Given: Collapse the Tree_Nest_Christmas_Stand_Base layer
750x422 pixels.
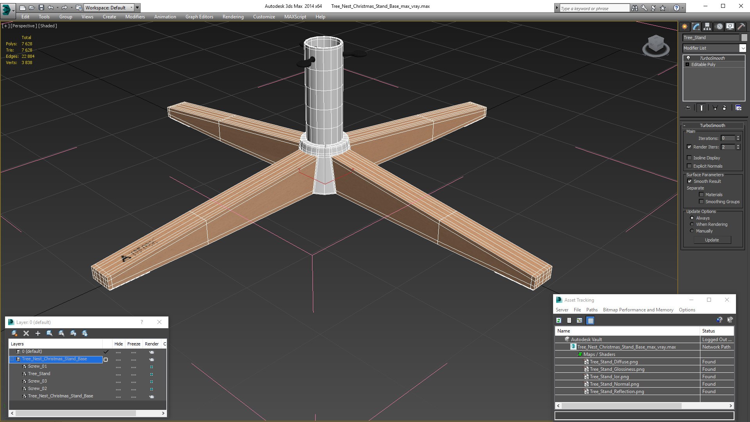Looking at the screenshot, I should tap(12, 359).
